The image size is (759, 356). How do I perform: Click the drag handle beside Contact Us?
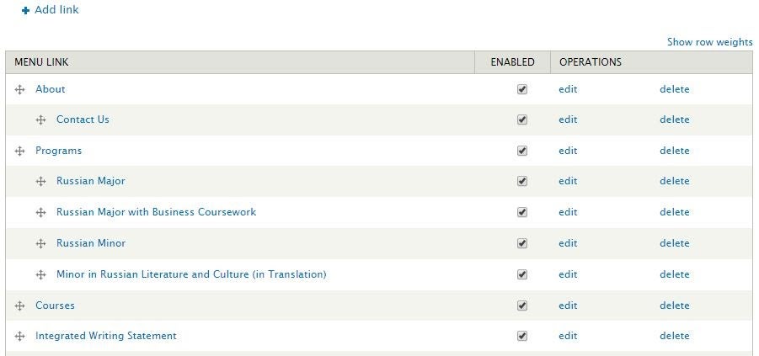(40, 120)
